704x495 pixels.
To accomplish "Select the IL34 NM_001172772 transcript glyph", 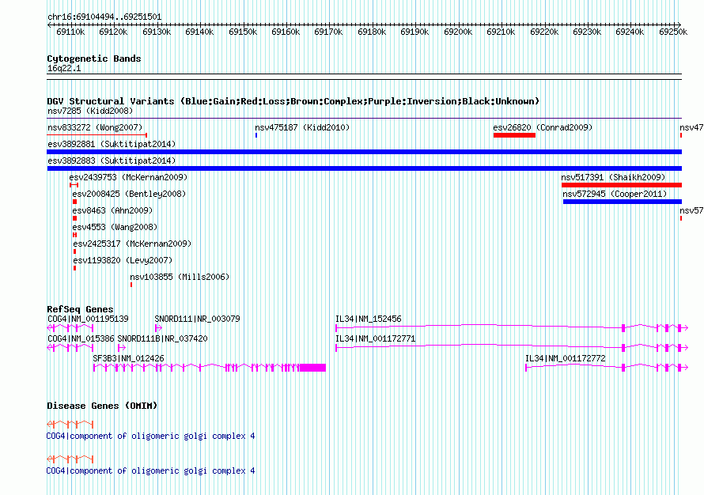I will coord(607,368).
